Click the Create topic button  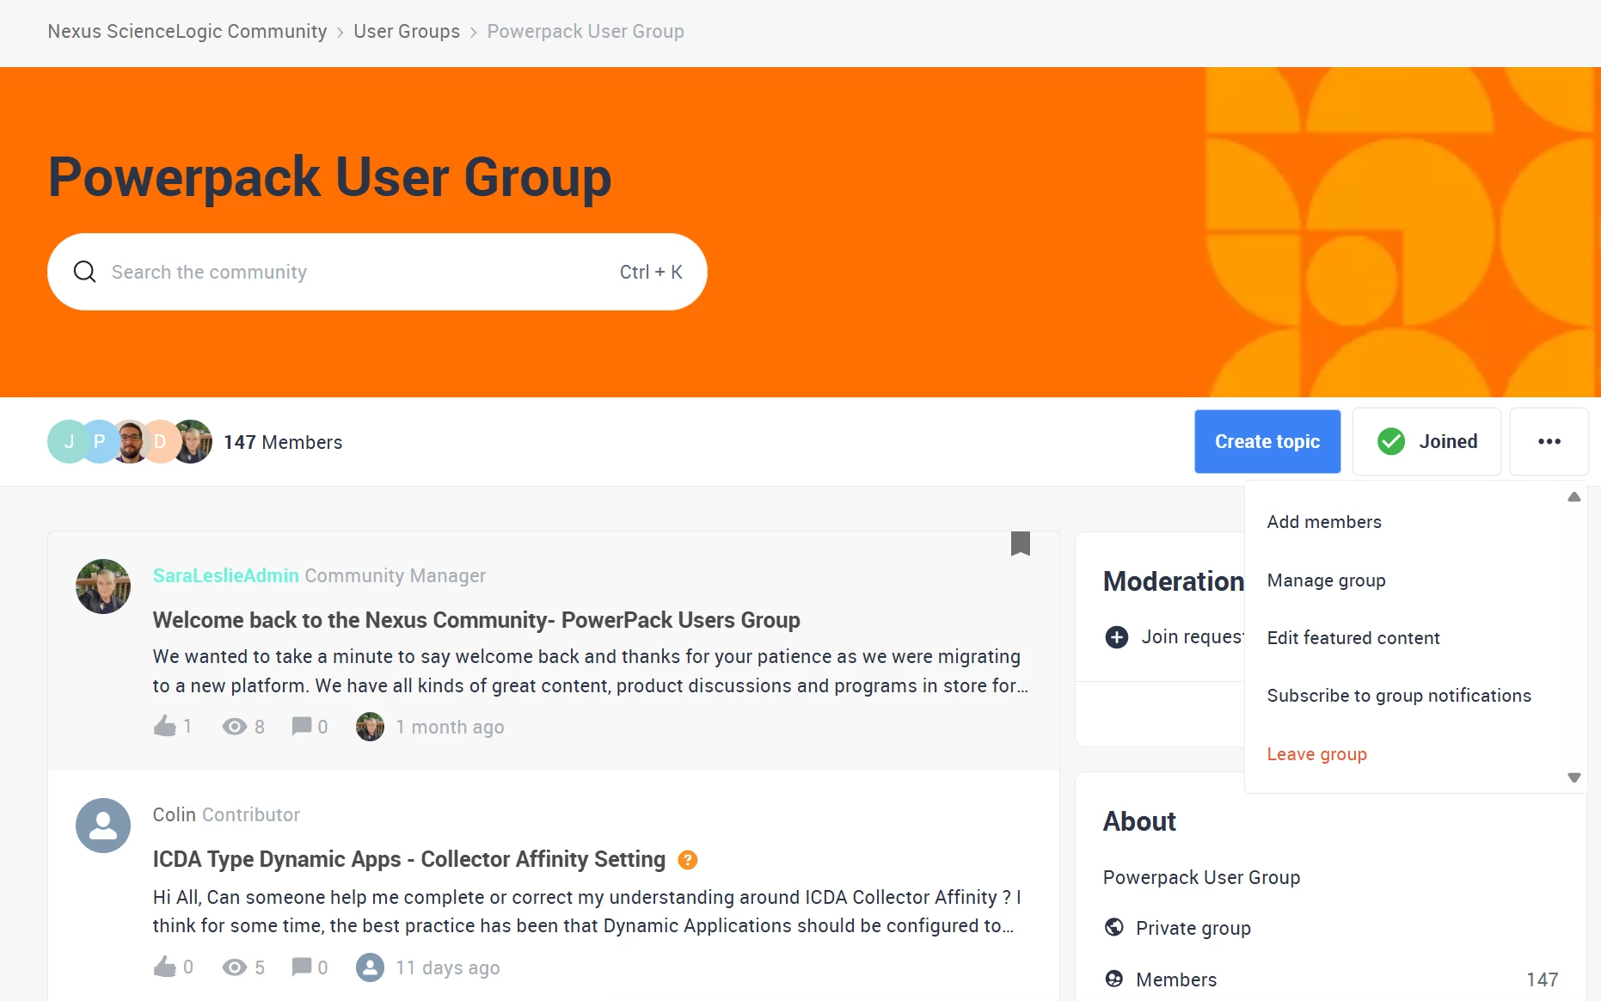click(x=1267, y=441)
